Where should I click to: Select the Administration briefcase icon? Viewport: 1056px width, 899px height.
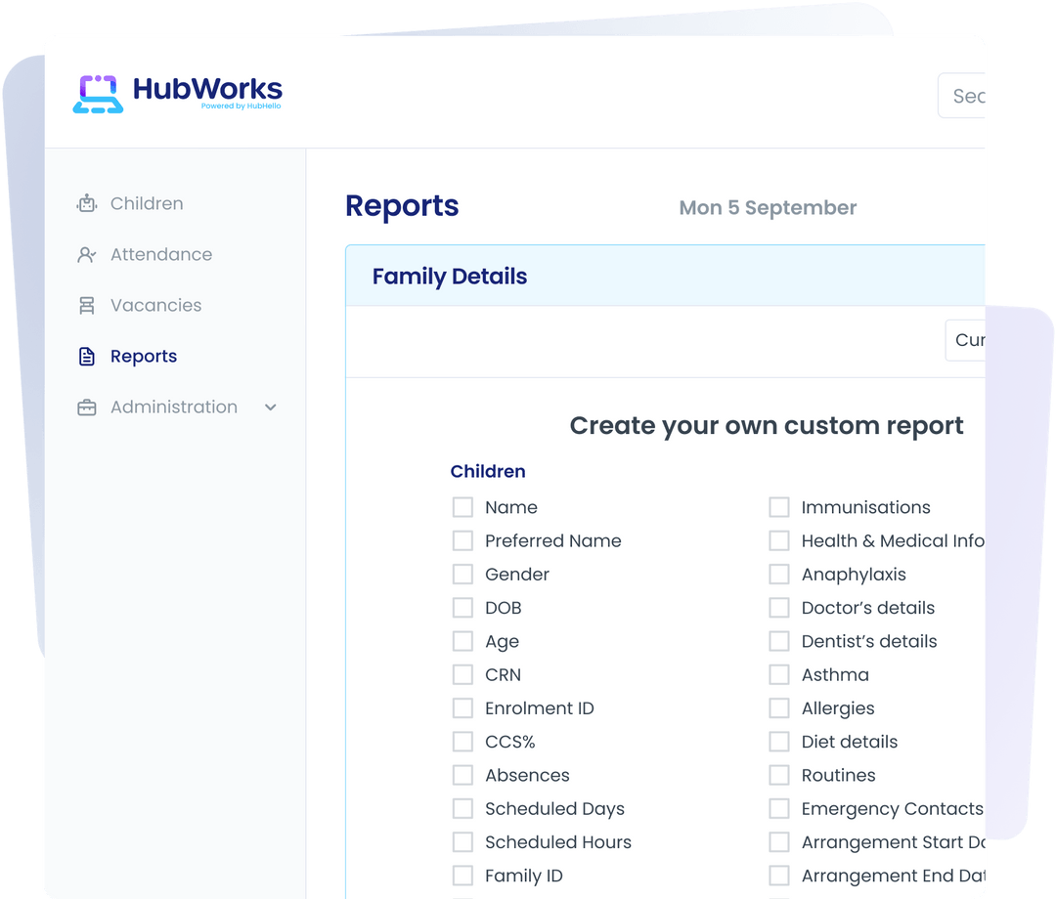(x=87, y=407)
